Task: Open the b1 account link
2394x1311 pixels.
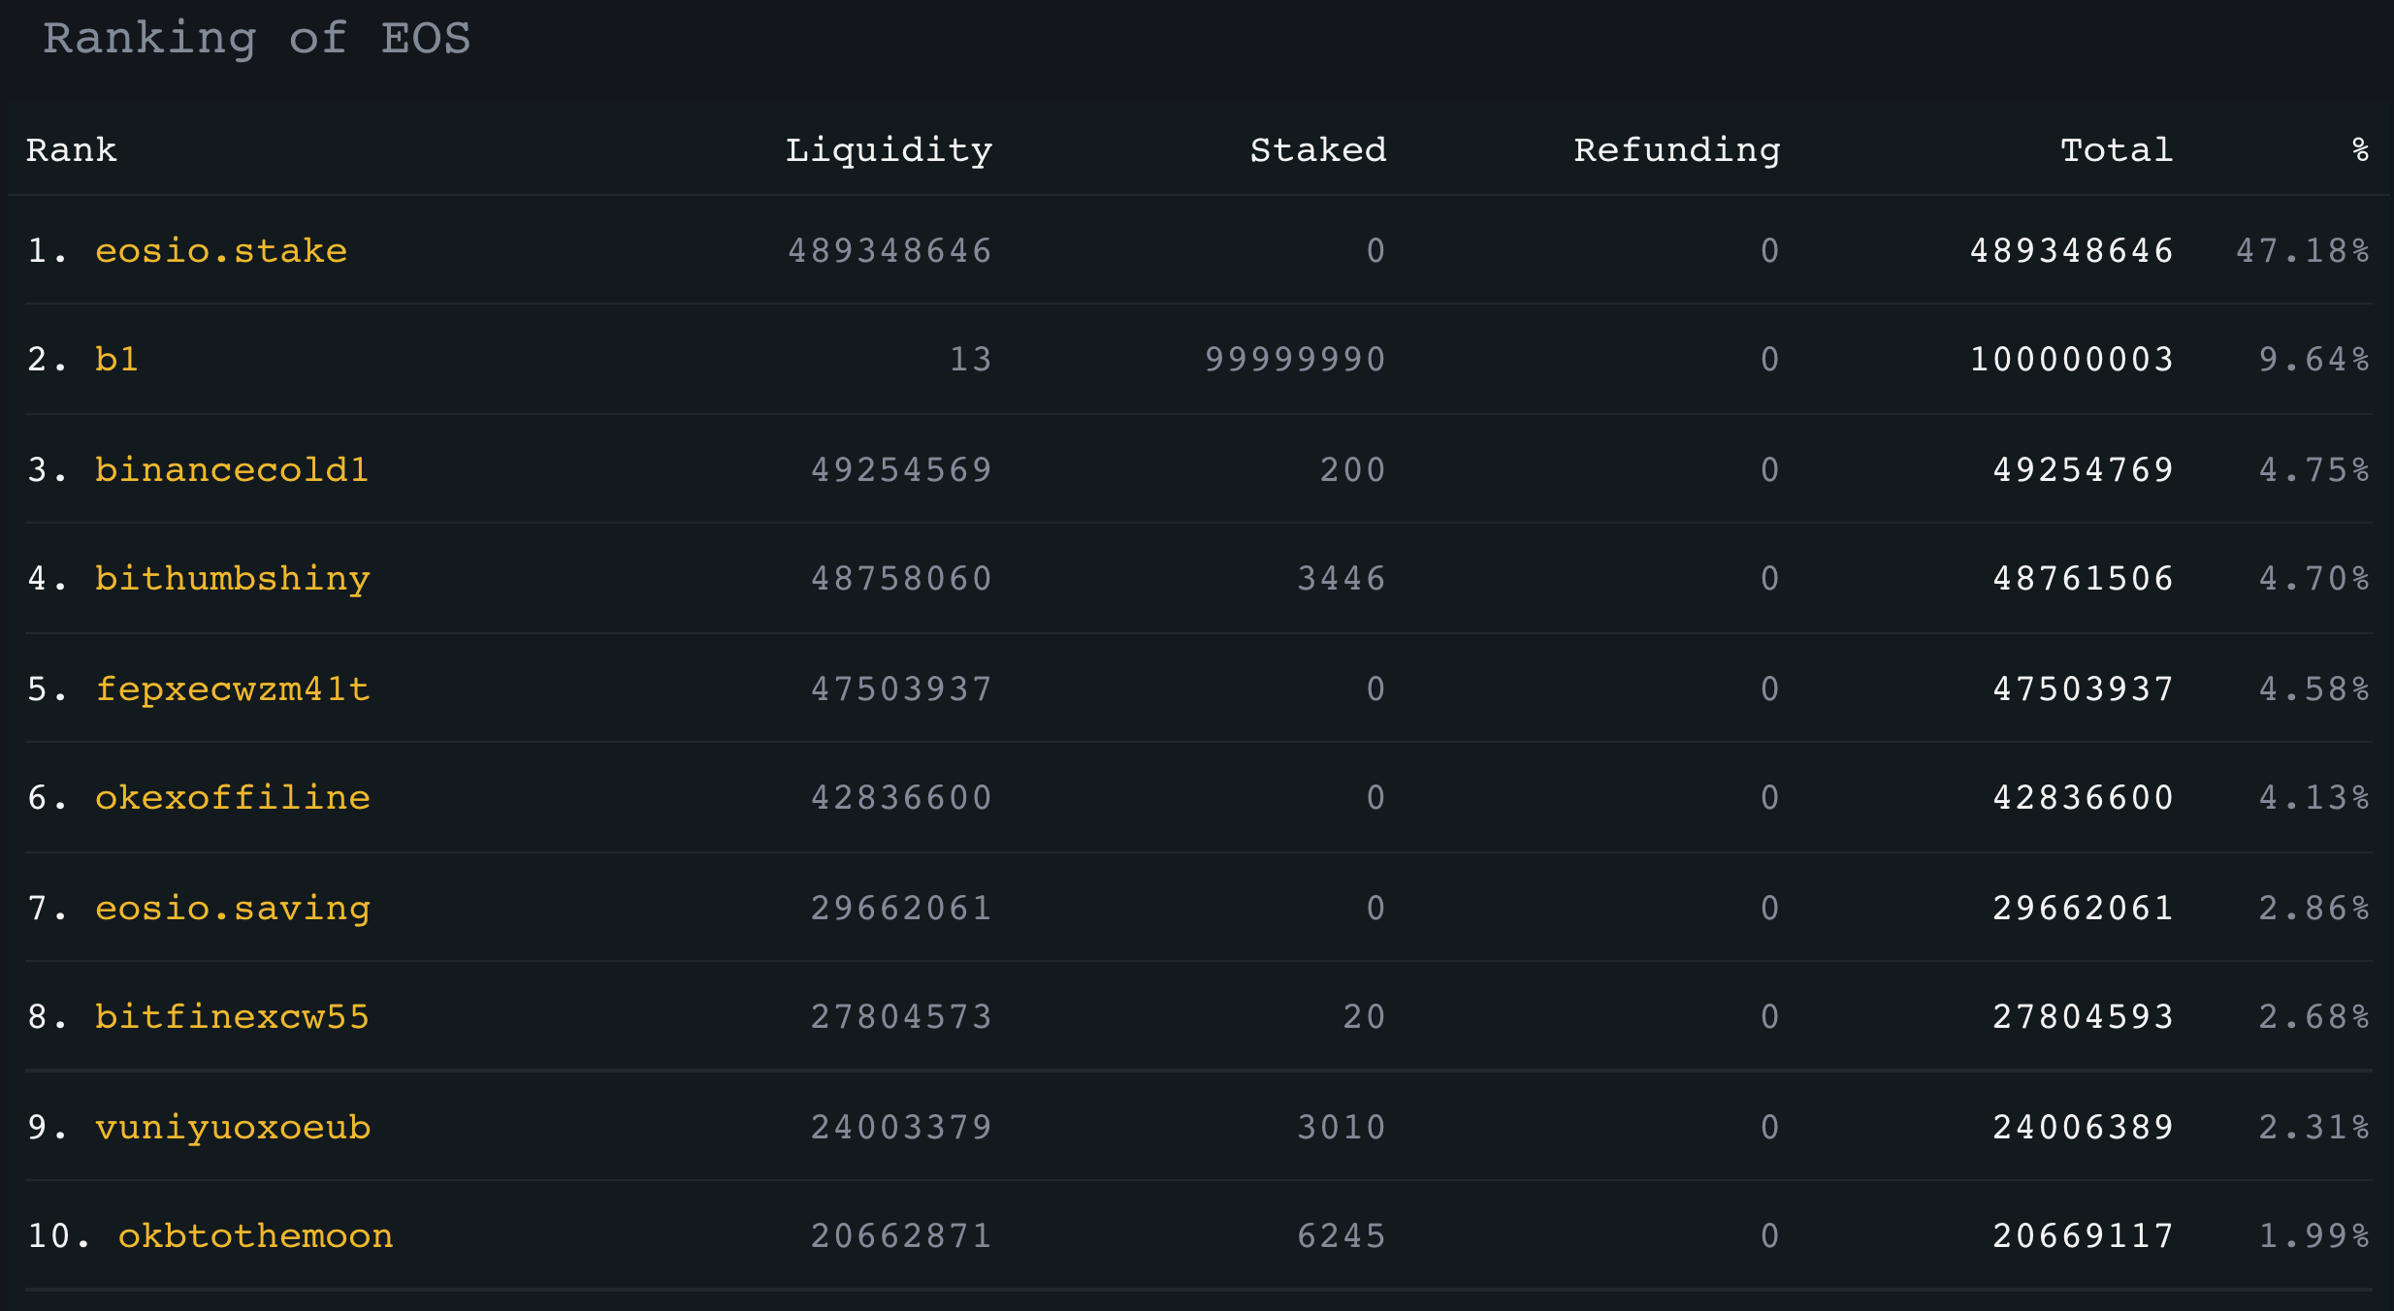Action: tap(117, 359)
